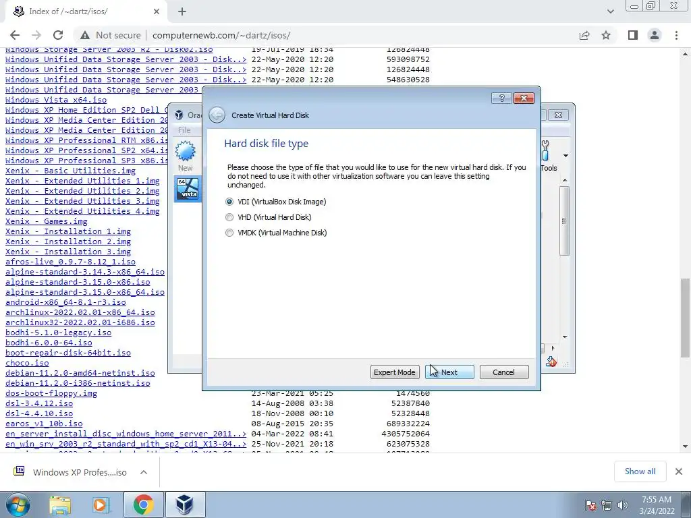
Task: Go back using the wizard back arrow
Action: pyautogui.click(x=217, y=115)
